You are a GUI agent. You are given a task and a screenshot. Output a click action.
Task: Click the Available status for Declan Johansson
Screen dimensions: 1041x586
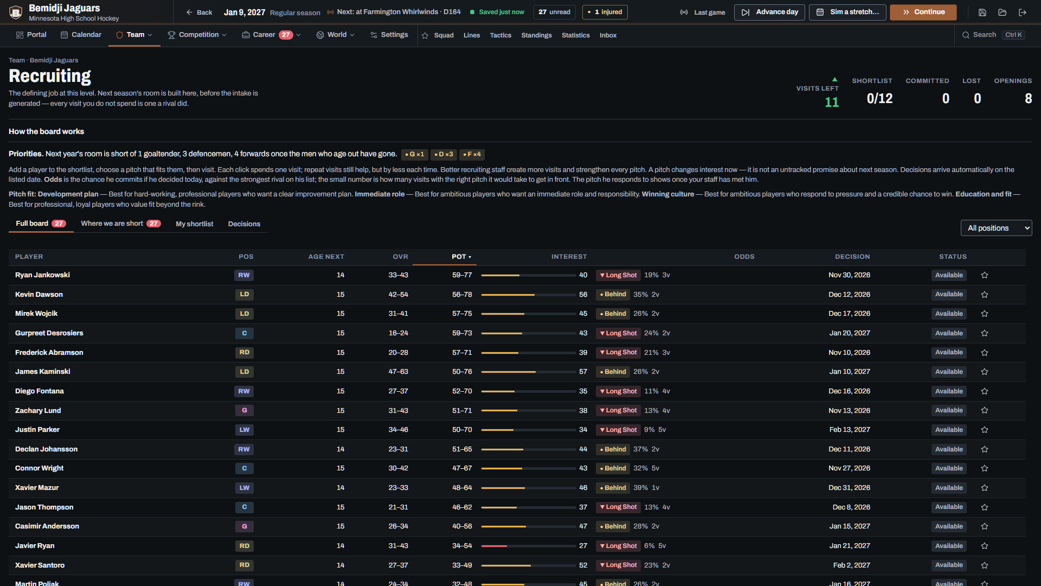click(949, 449)
